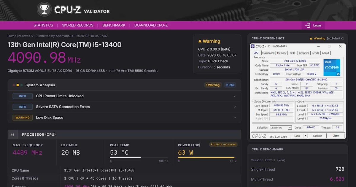Click the Login button
The image size is (356, 187).
pos(313,25)
